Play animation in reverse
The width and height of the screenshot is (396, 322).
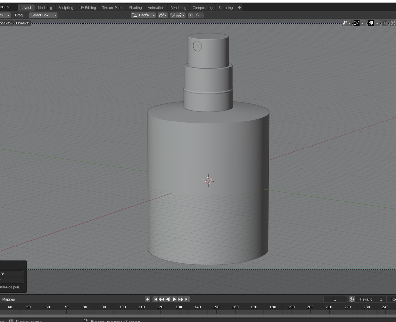click(168, 299)
